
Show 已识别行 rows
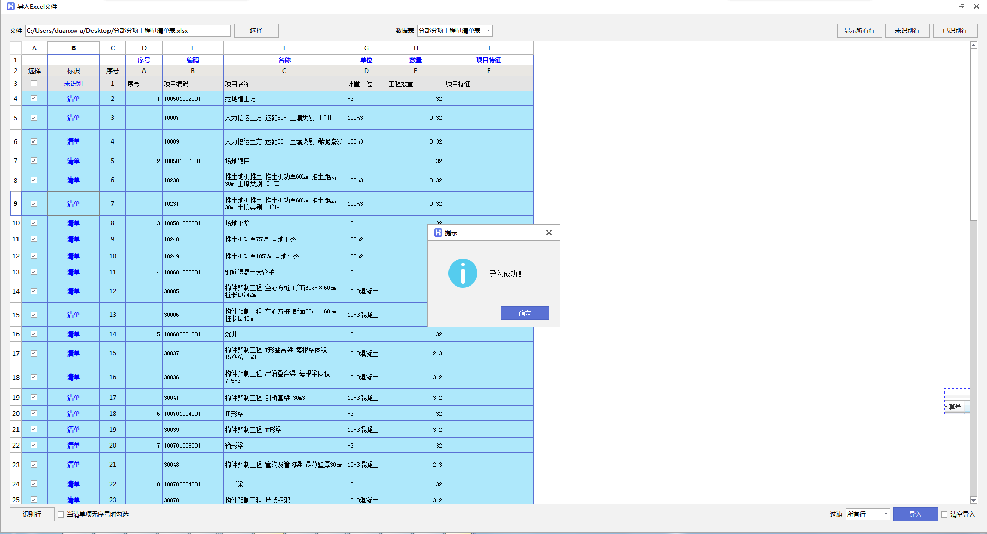[955, 31]
